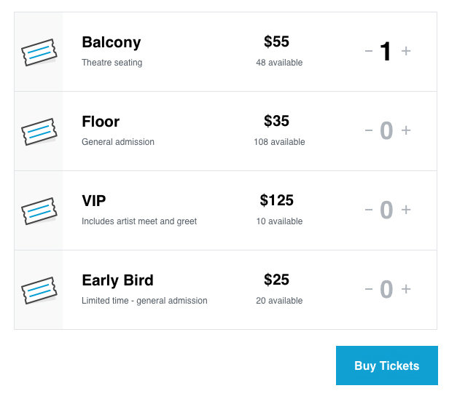Screen dimensions: 449x399
Task: Click the Buy Tickets button
Action: point(387,366)
